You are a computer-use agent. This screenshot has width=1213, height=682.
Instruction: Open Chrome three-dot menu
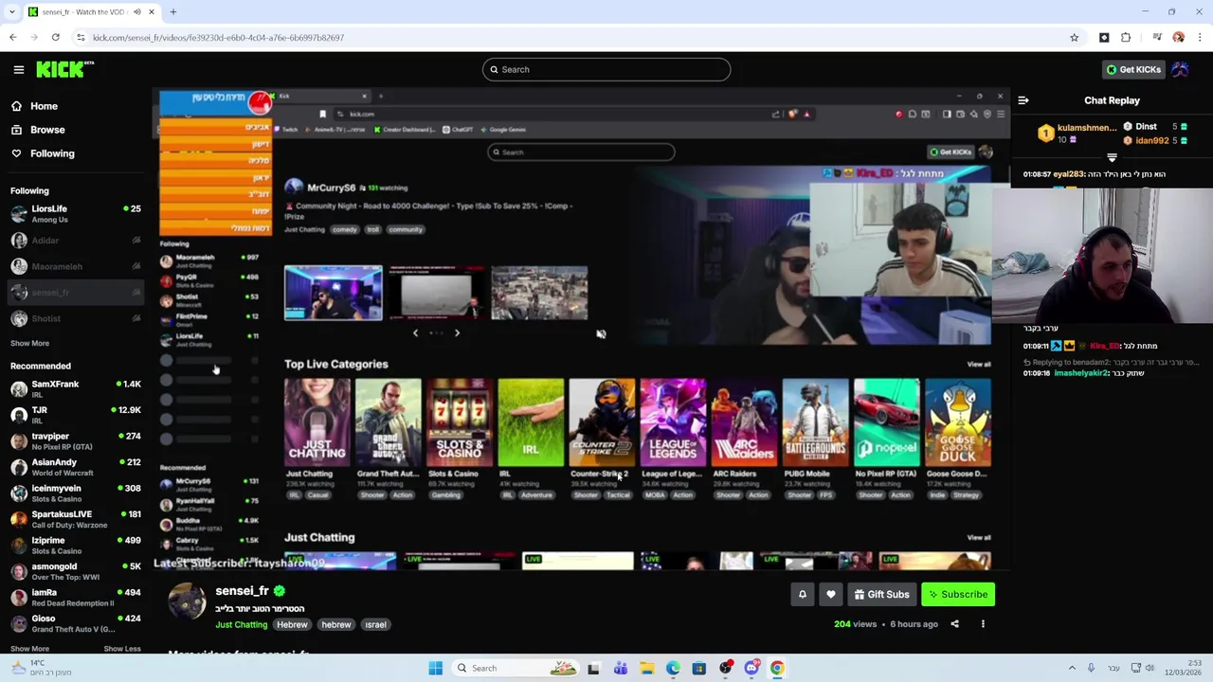point(1200,37)
